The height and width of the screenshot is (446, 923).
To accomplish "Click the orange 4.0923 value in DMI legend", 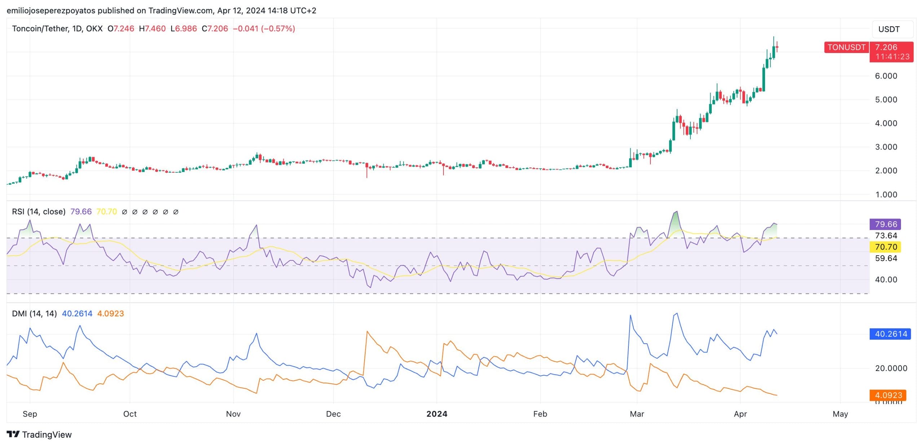I will [110, 313].
